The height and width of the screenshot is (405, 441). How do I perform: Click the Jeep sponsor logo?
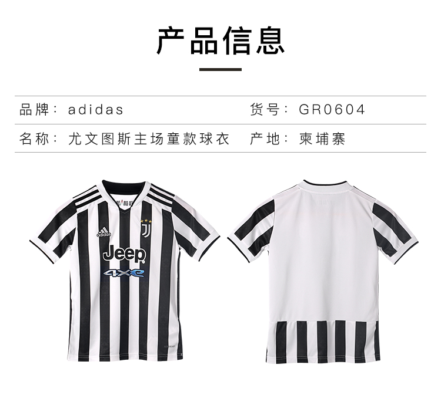coord(124,254)
